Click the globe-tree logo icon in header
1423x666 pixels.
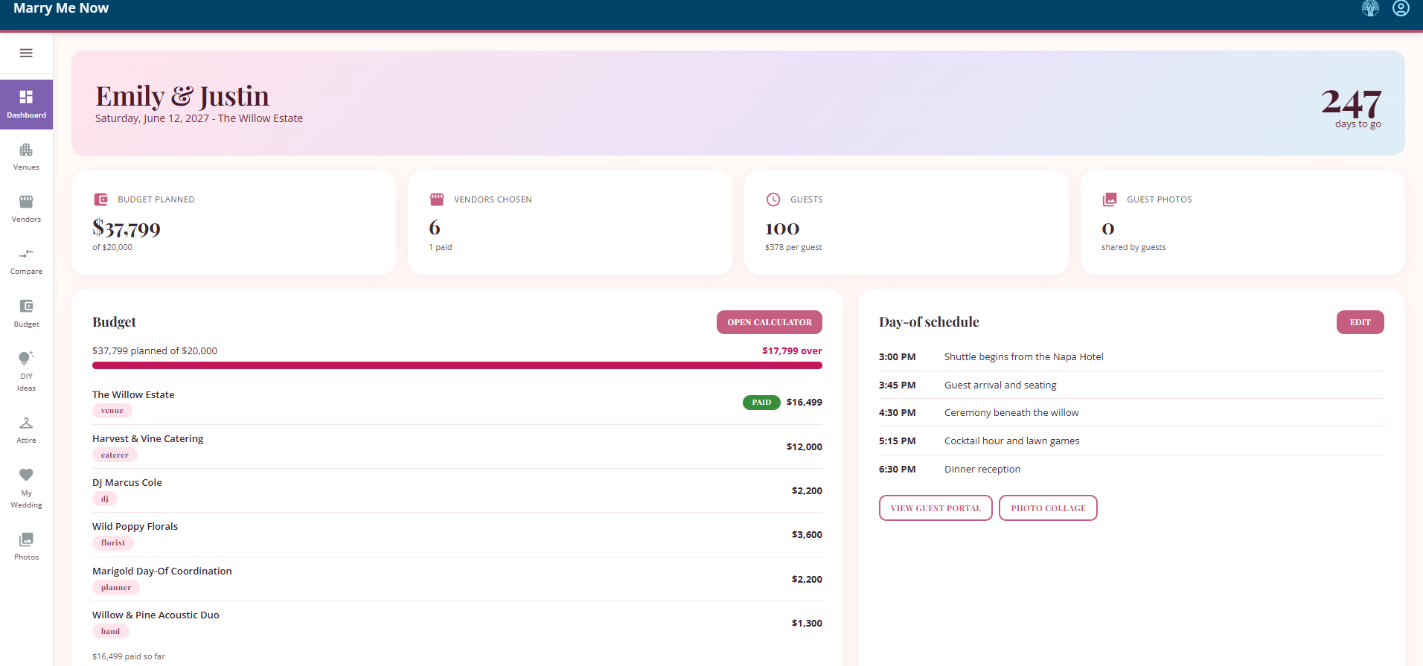(x=1370, y=8)
